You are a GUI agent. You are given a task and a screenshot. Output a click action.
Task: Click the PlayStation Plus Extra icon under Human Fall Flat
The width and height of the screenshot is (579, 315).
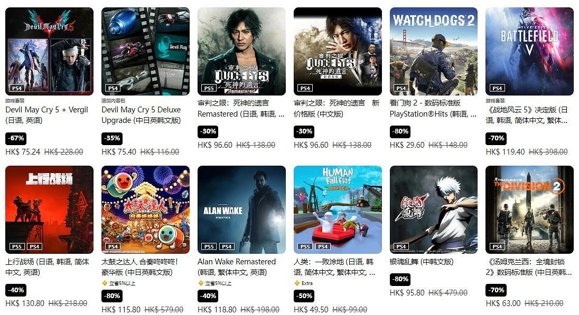[296, 283]
